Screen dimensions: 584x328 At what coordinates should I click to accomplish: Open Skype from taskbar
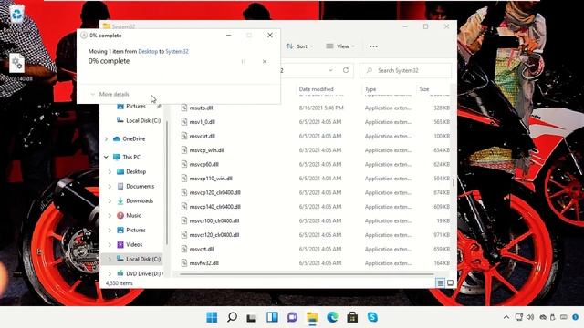372,317
